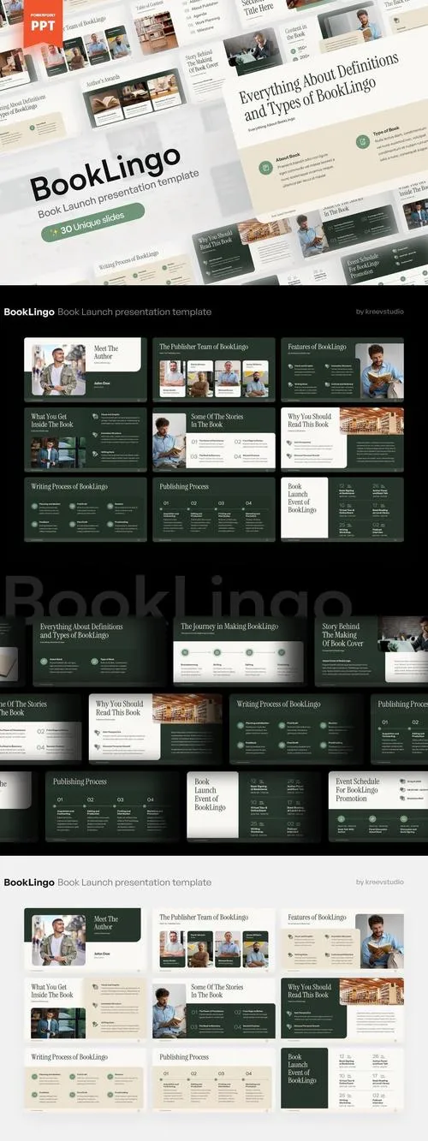Viewport: 428px width, 1141px height.
Task: Open the light-theme Some Of The Stories slide
Action: (214, 1010)
